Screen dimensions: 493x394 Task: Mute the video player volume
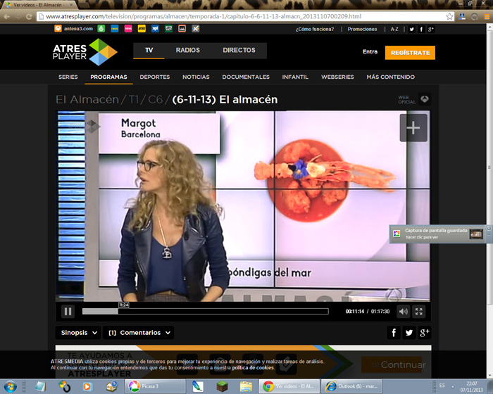click(404, 312)
